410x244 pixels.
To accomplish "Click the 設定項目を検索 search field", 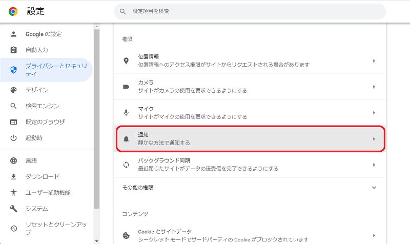I will coord(250,11).
